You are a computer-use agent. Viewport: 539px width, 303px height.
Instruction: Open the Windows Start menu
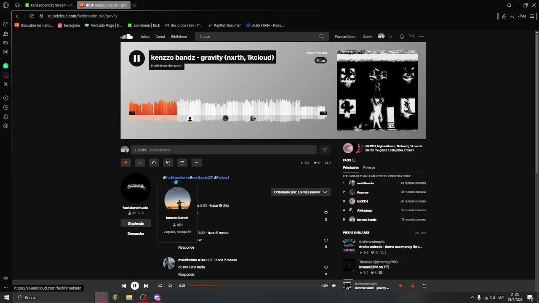tap(6, 298)
